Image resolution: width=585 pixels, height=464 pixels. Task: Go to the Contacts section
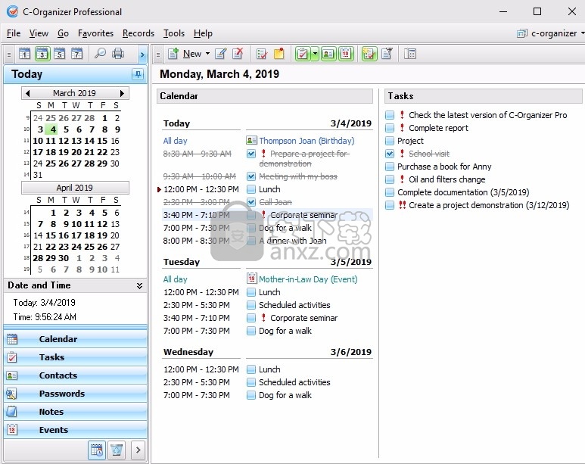pyautogui.click(x=58, y=375)
